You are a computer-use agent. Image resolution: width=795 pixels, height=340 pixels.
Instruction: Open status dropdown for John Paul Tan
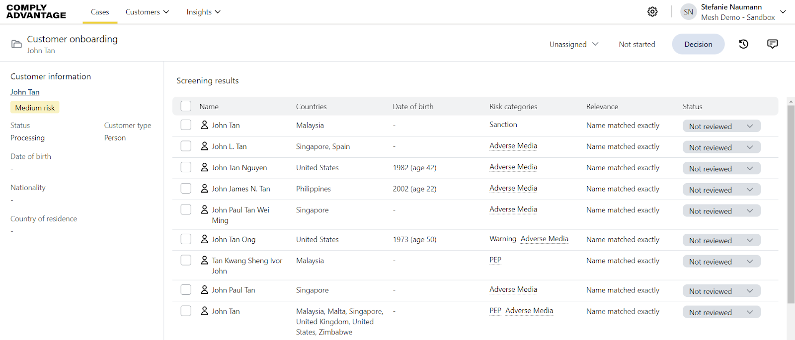pos(721,291)
